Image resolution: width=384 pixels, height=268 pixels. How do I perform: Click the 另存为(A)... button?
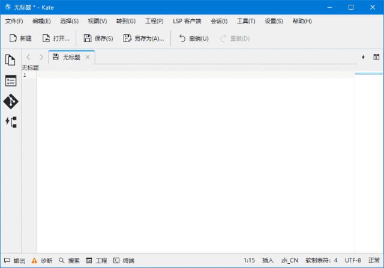(x=143, y=38)
